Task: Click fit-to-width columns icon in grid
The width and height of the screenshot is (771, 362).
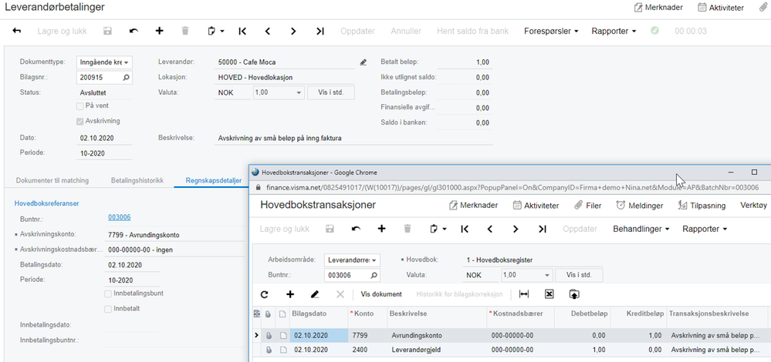Action: pos(524,294)
